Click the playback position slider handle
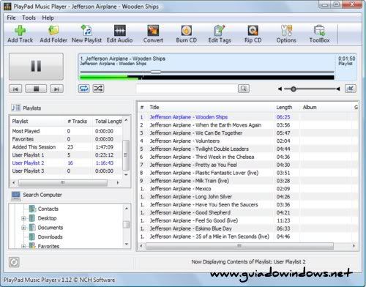The height and width of the screenshot is (287, 366). coord(156,72)
